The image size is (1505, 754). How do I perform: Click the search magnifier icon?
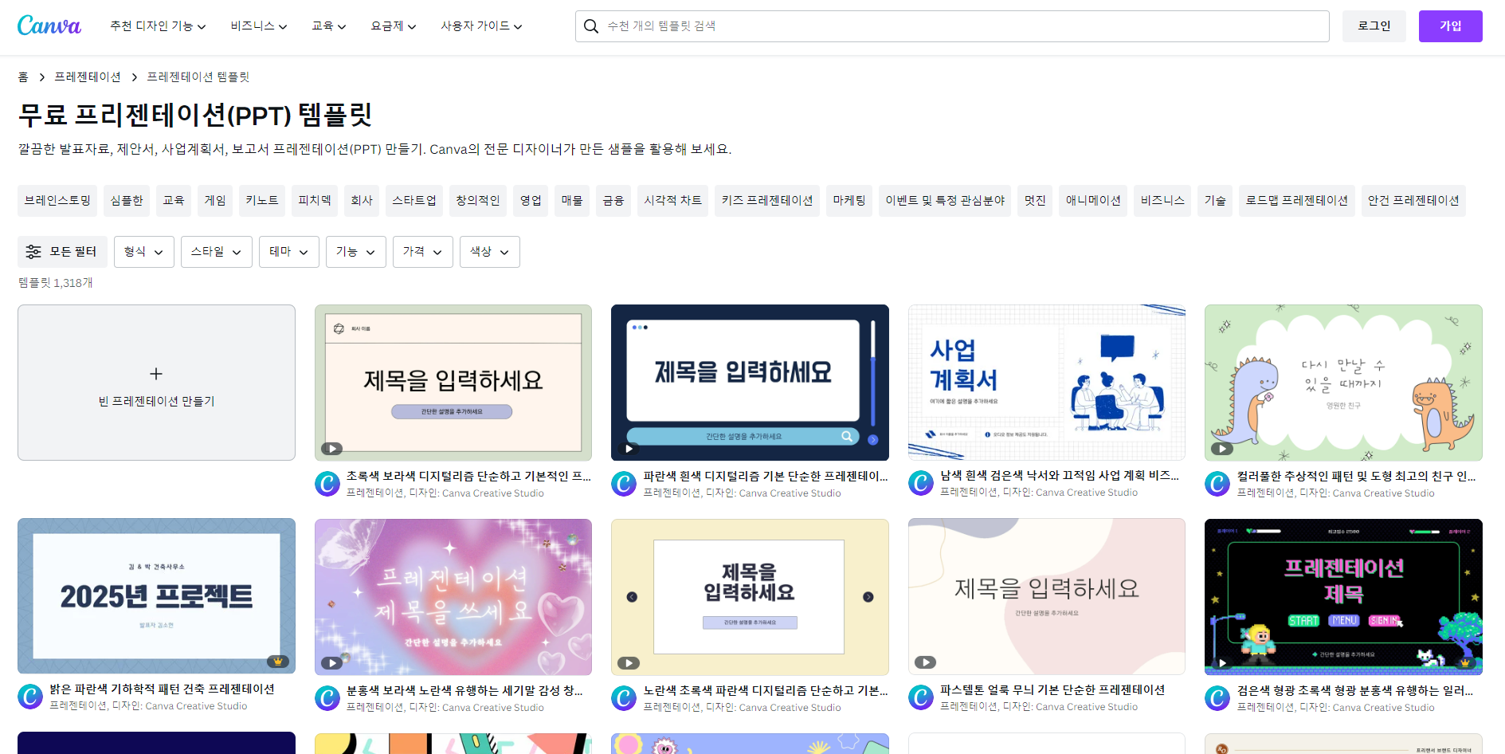pyautogui.click(x=590, y=26)
